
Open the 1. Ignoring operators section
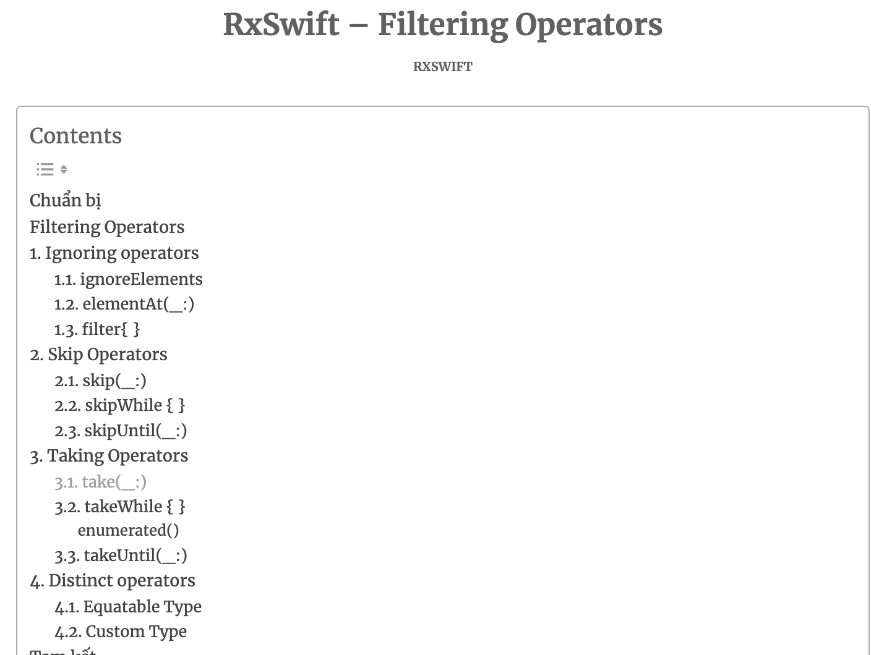[x=114, y=253]
